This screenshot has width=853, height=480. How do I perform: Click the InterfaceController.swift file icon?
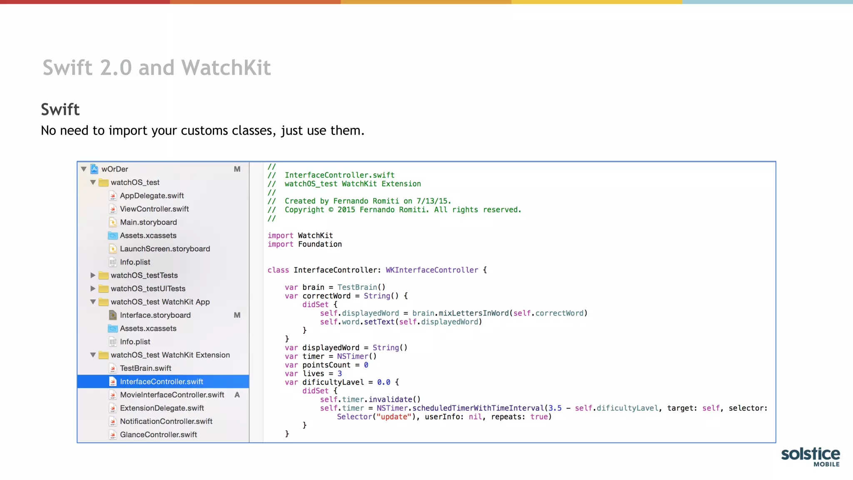pyautogui.click(x=113, y=382)
